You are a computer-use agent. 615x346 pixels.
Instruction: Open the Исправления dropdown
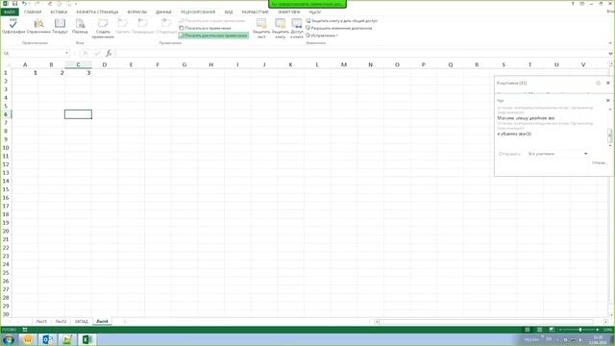(x=322, y=36)
